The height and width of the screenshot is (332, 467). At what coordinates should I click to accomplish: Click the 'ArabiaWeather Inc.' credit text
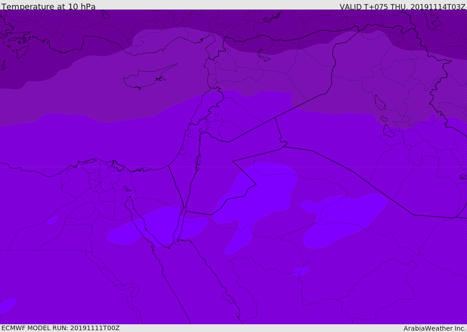435,328
